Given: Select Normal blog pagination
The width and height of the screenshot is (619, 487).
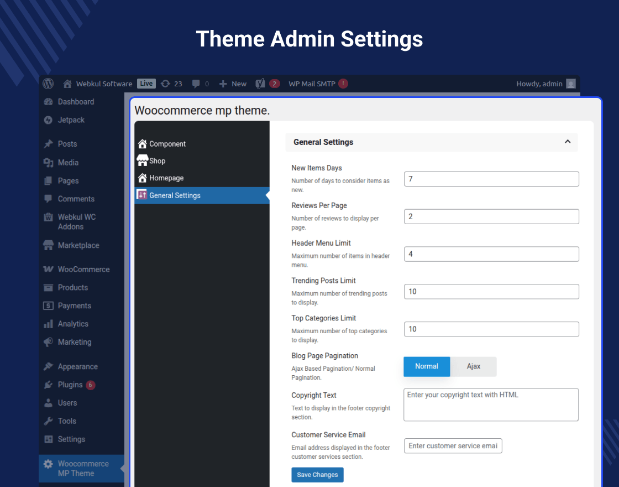Looking at the screenshot, I should click(x=427, y=366).
